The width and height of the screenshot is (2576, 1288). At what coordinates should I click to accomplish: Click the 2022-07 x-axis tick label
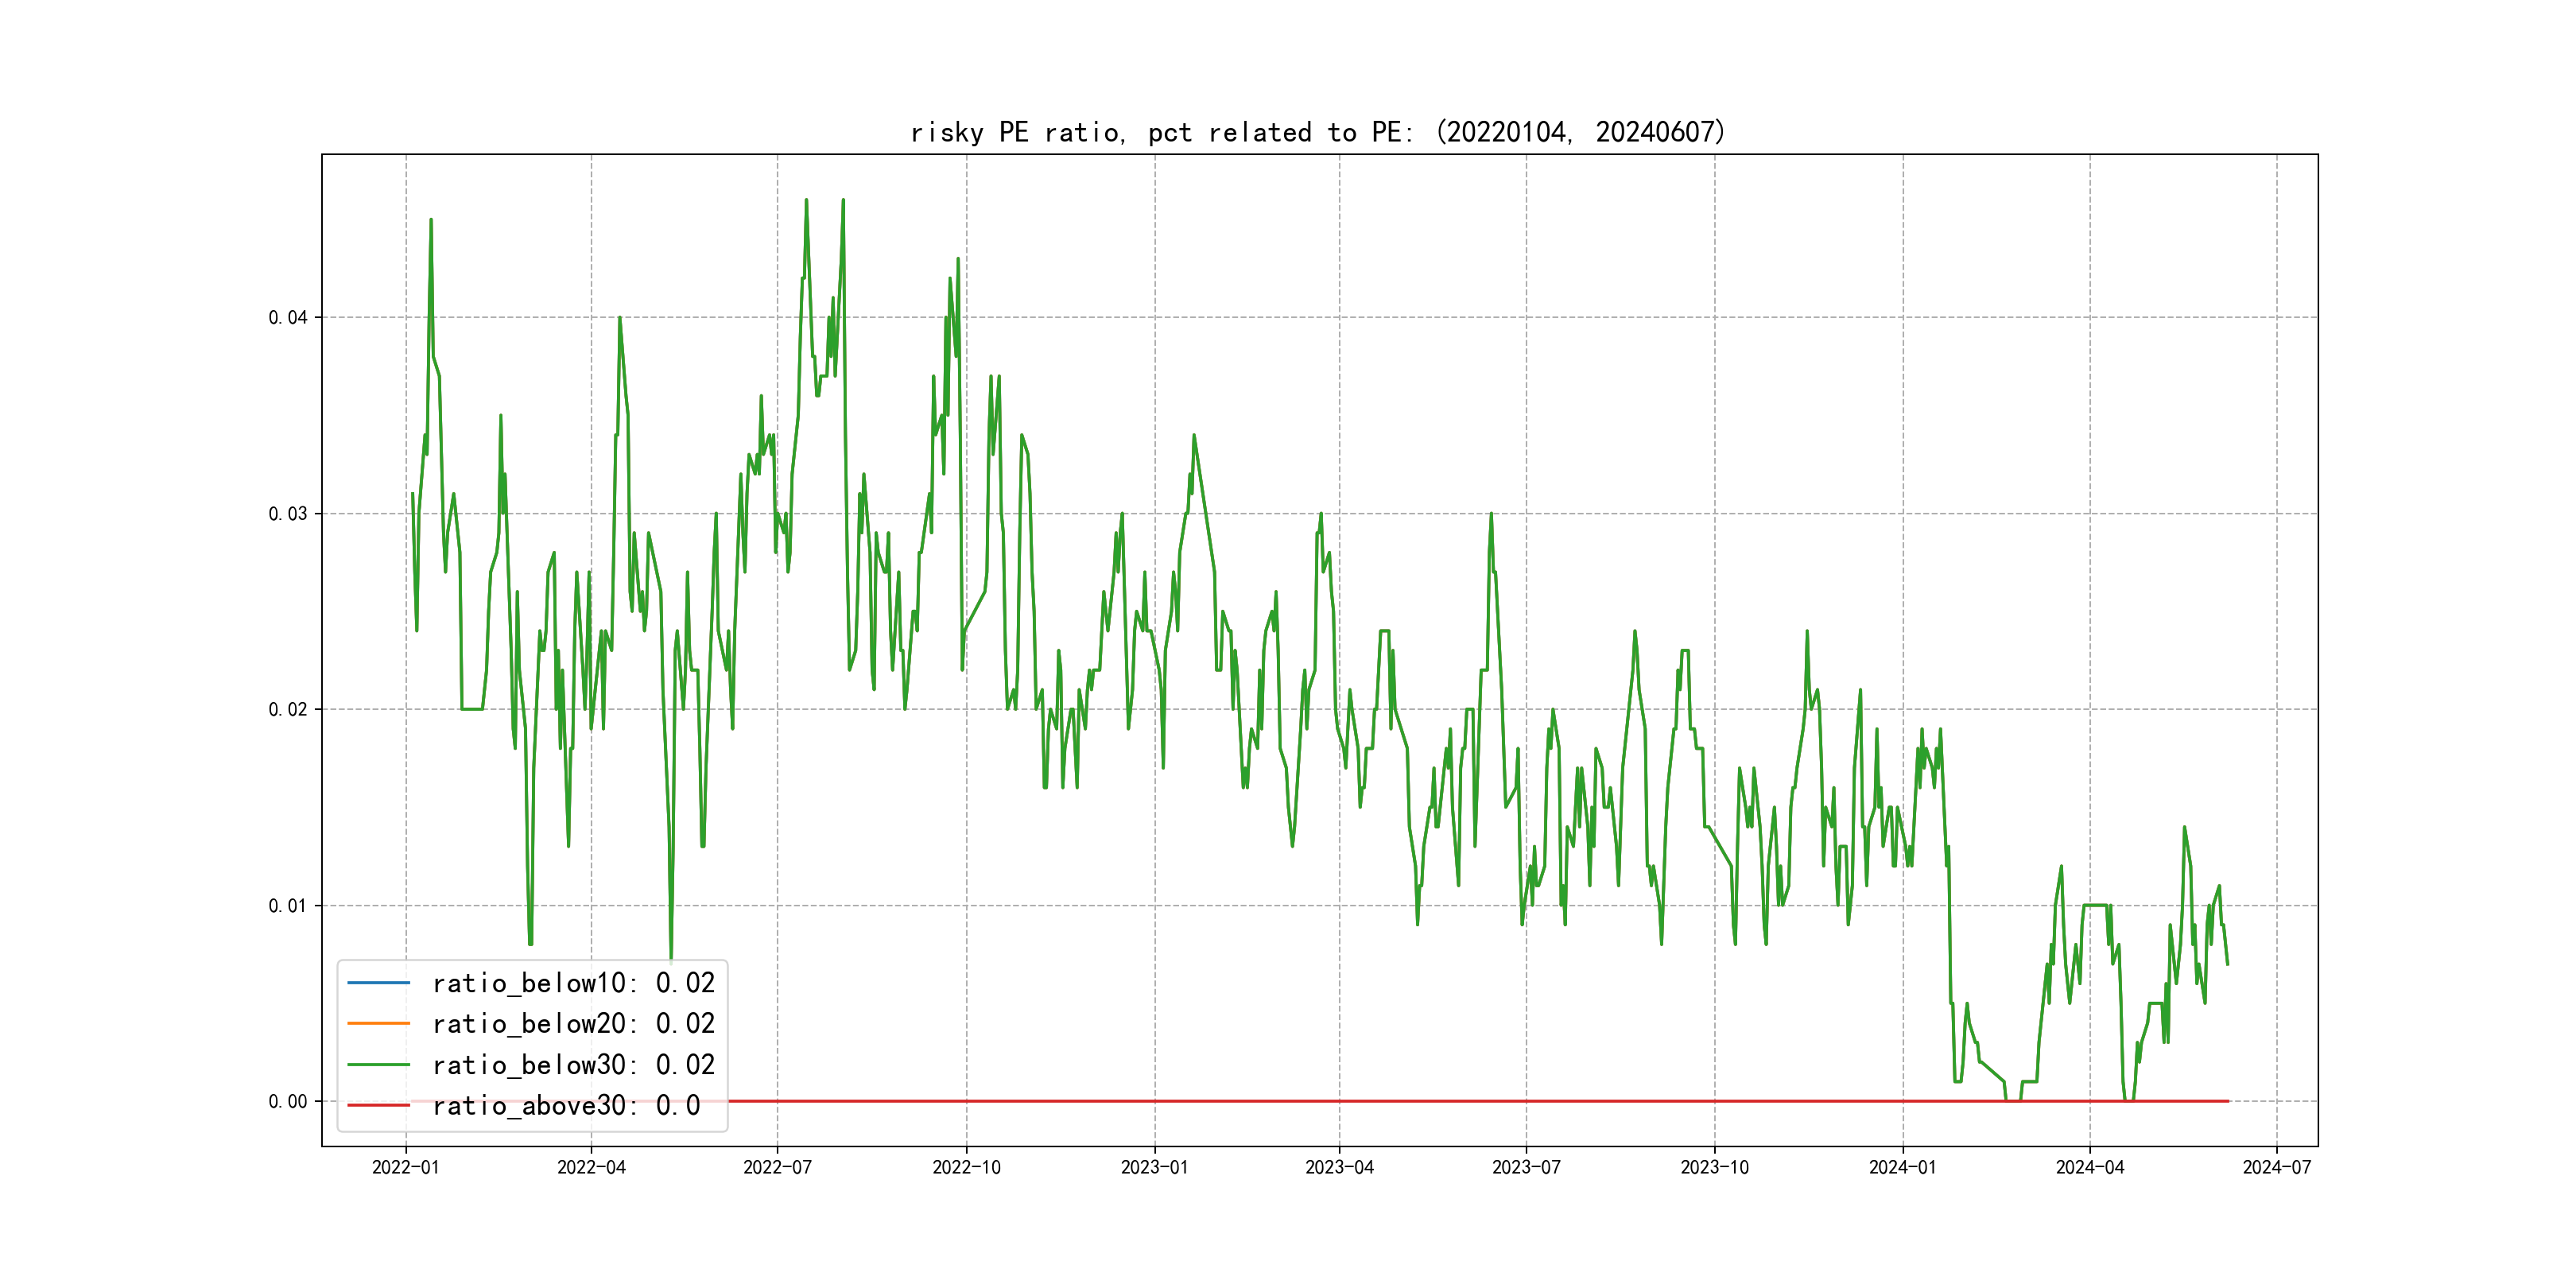click(x=777, y=1167)
